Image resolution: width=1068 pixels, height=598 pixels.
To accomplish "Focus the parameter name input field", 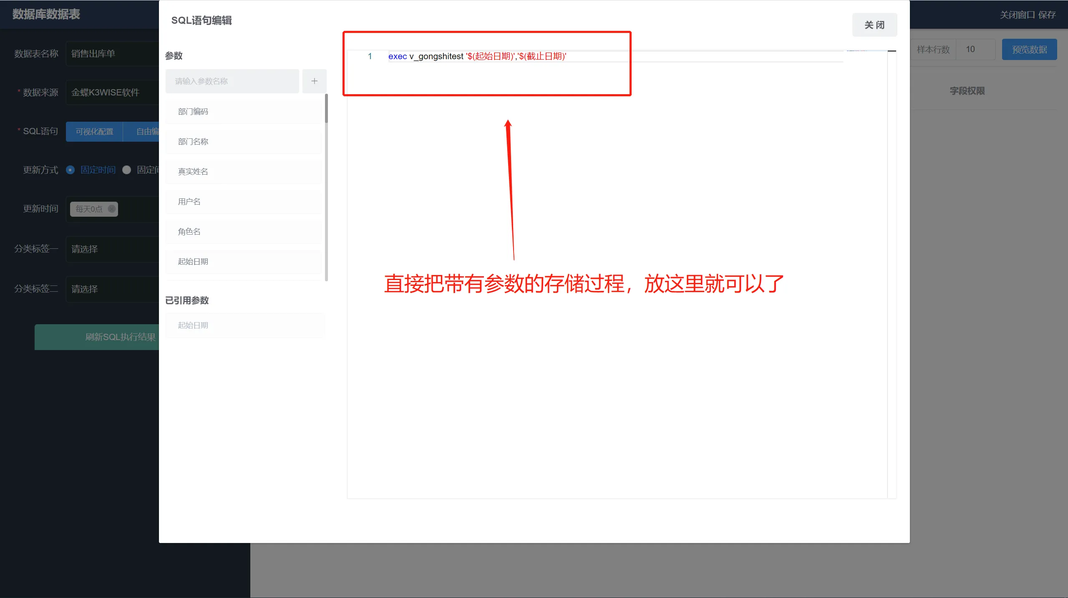I will 232,81.
